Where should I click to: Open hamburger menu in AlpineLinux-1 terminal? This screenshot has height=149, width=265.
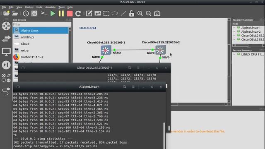click(x=133, y=87)
